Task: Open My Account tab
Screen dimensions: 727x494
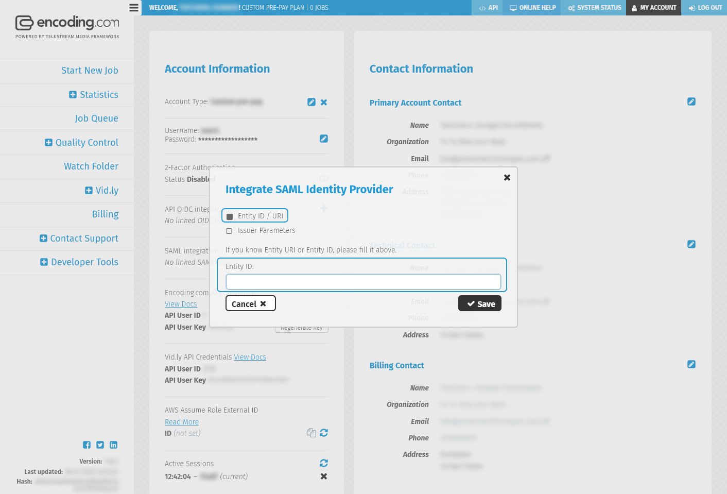Action: (654, 8)
